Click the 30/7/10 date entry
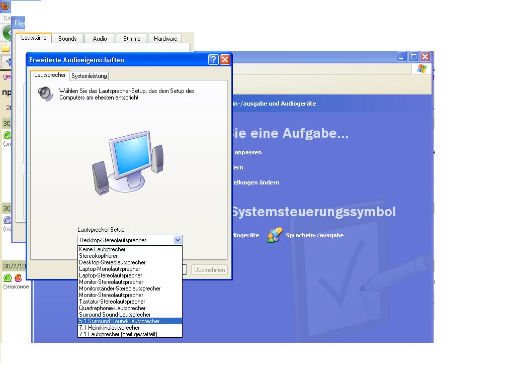Screen dimensions: 515x386 [14, 266]
